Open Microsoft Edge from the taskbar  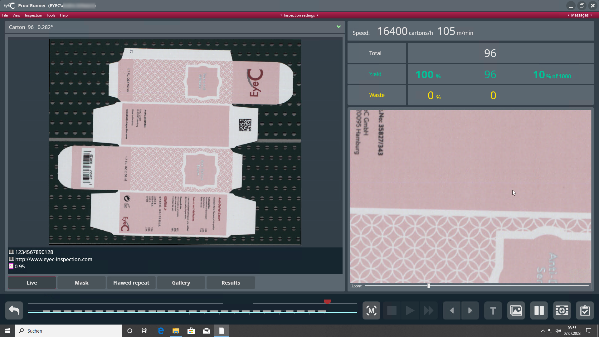pyautogui.click(x=161, y=331)
